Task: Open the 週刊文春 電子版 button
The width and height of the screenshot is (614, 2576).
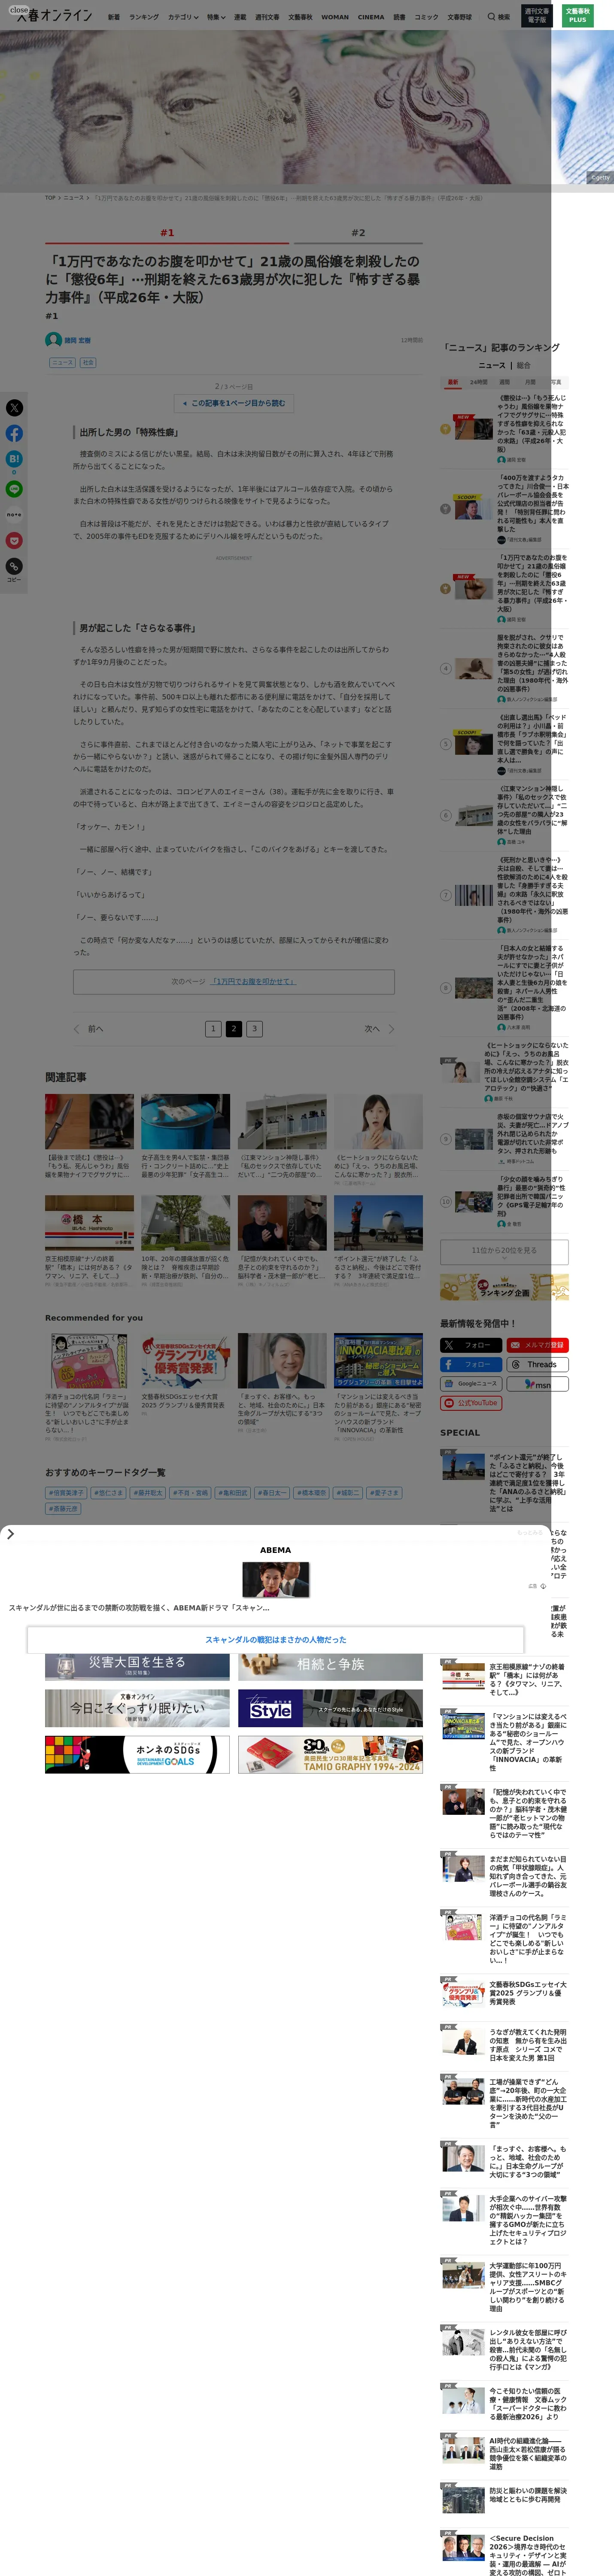Action: 537,16
